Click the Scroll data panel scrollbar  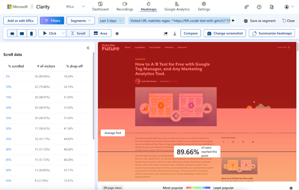tap(93, 95)
